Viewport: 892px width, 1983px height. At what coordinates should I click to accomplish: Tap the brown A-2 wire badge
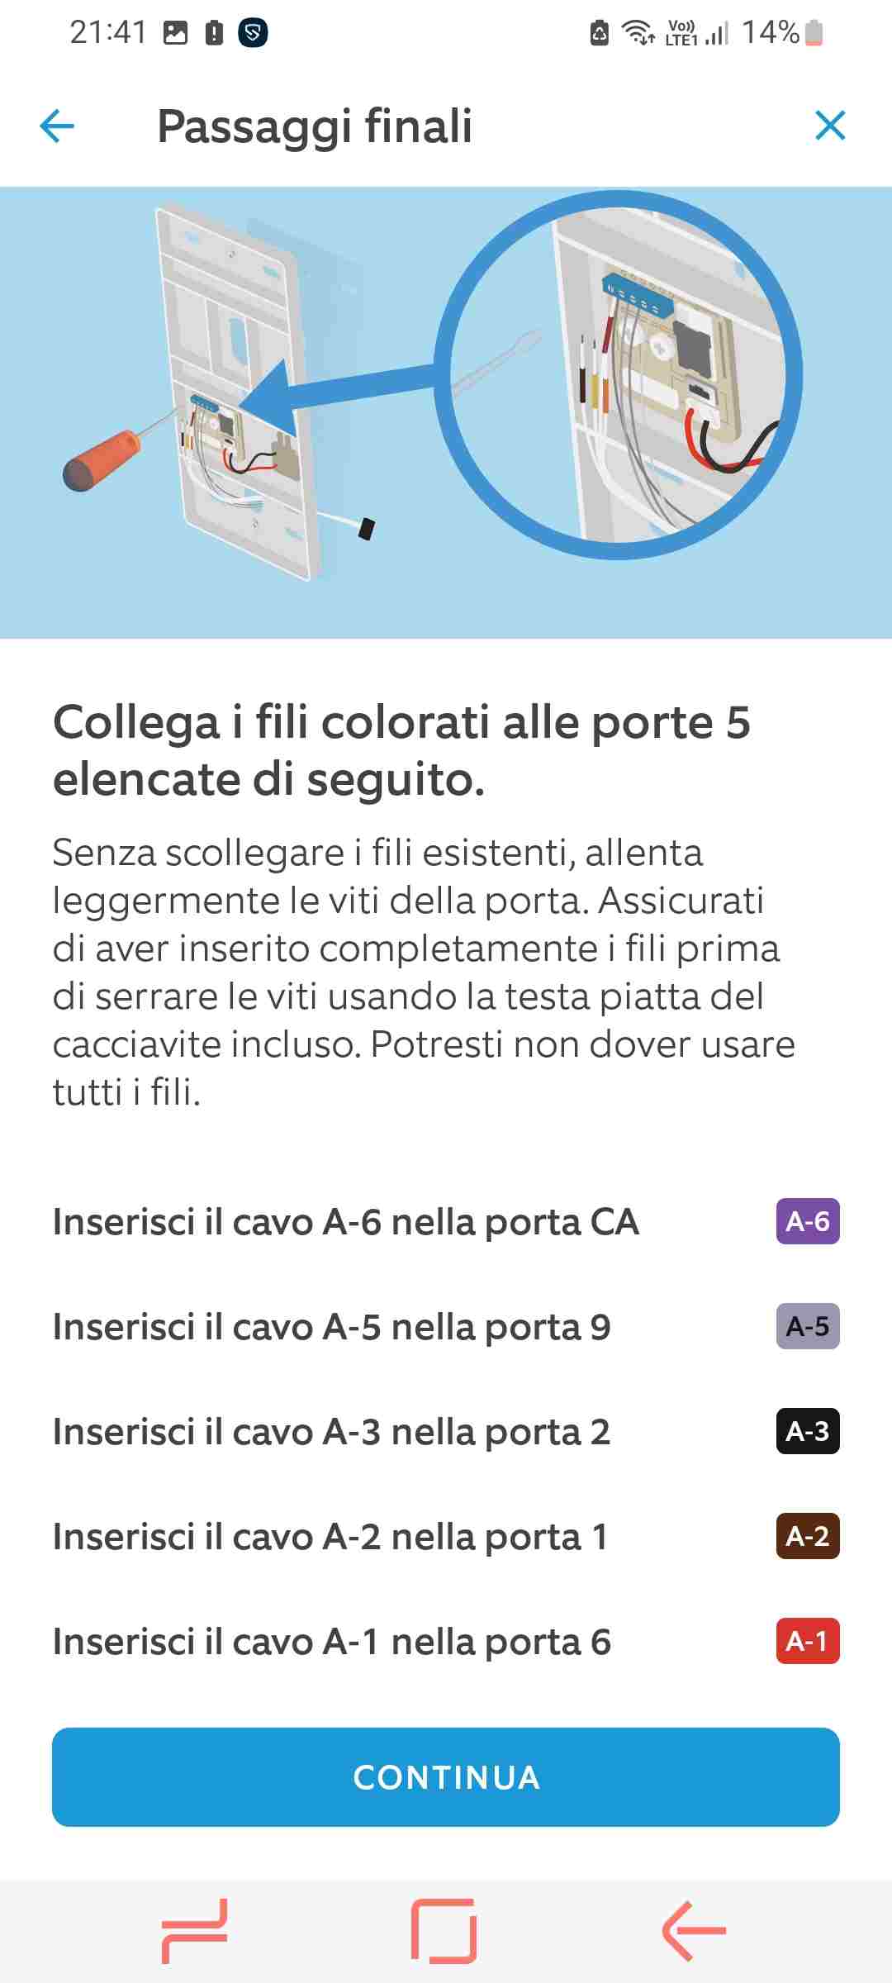(807, 1536)
